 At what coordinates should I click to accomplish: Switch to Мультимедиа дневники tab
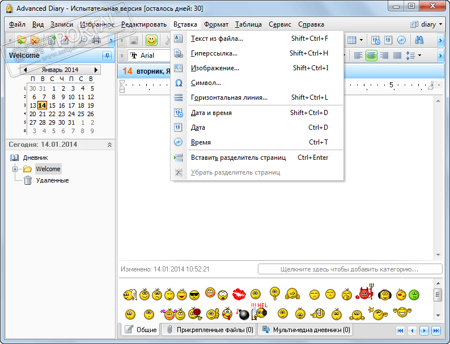click(x=305, y=330)
